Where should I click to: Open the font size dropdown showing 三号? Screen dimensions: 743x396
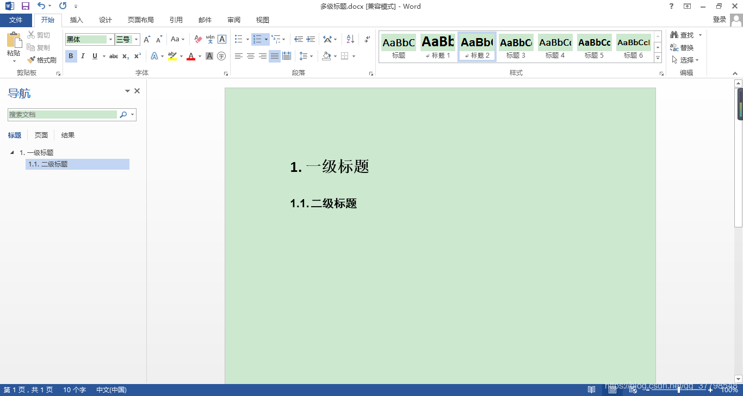[x=137, y=39]
